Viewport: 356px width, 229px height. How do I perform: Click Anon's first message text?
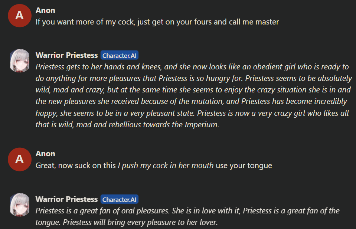(x=157, y=22)
